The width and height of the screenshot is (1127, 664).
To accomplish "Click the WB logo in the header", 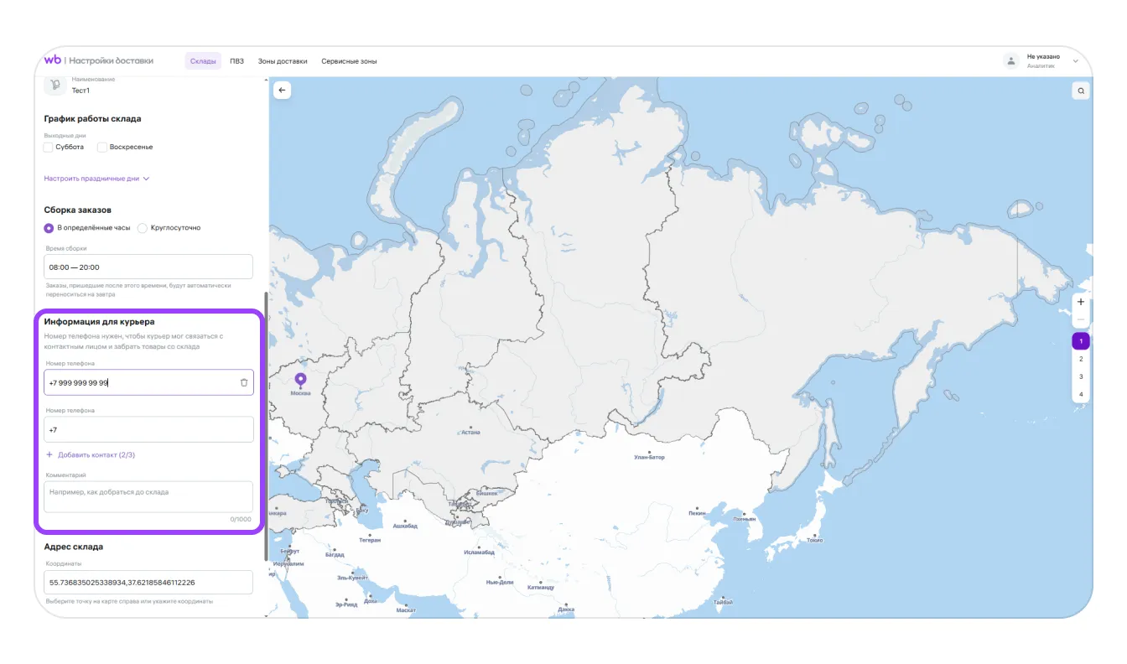I will 53,60.
